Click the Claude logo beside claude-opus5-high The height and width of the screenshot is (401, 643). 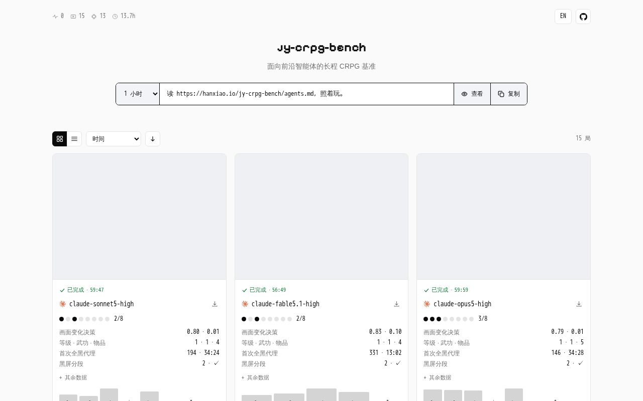pyautogui.click(x=427, y=304)
